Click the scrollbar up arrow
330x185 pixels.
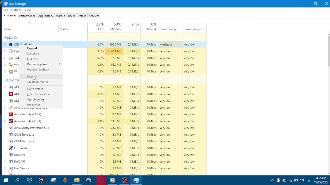[329, 34]
